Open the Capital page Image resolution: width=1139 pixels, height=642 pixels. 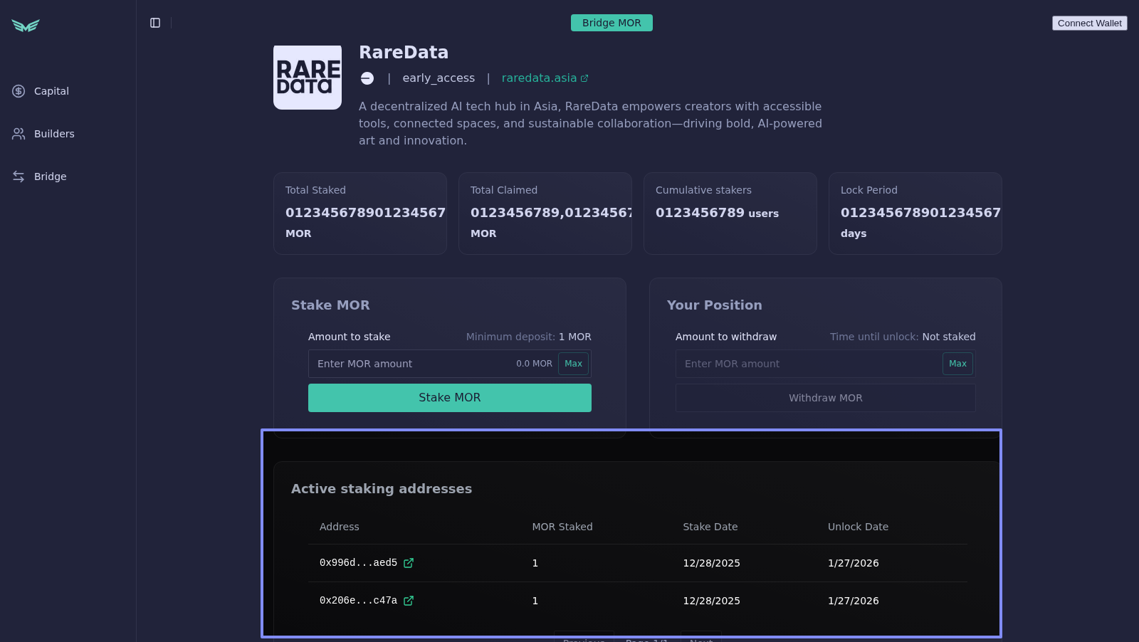pos(51,91)
